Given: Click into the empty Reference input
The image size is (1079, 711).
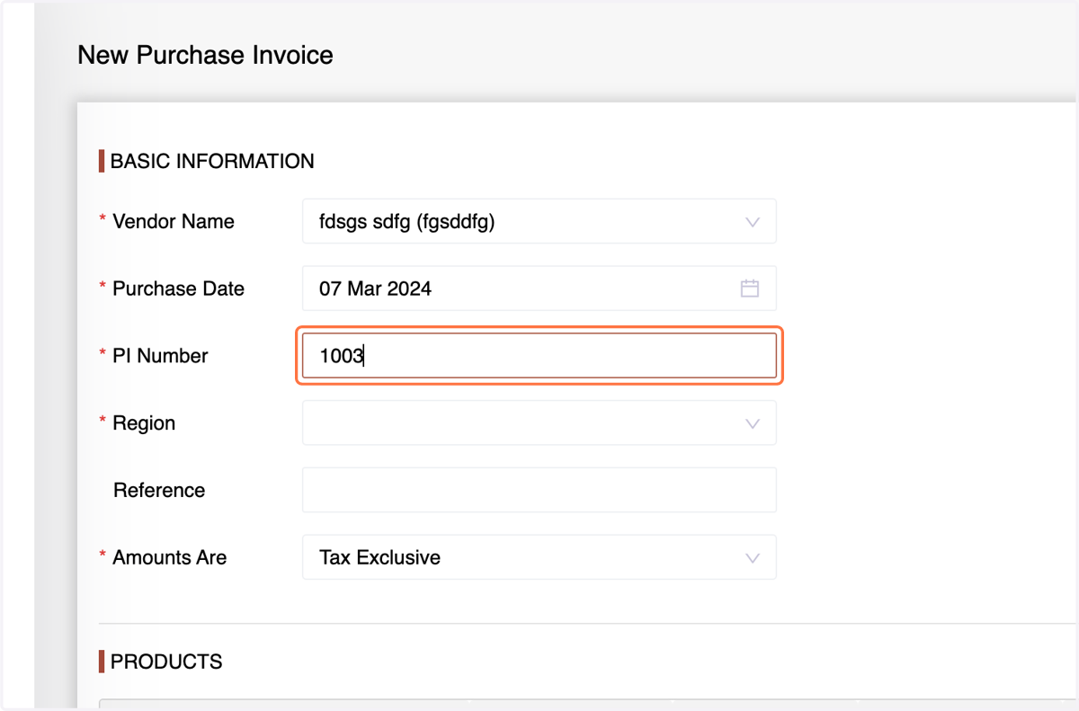Looking at the screenshot, I should point(539,490).
